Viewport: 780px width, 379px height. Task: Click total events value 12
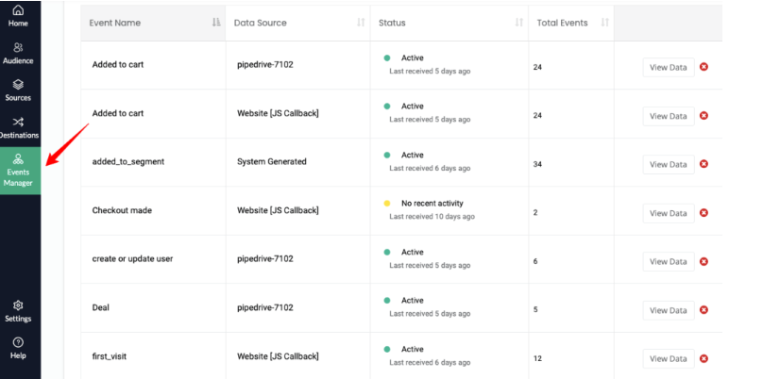click(x=537, y=358)
